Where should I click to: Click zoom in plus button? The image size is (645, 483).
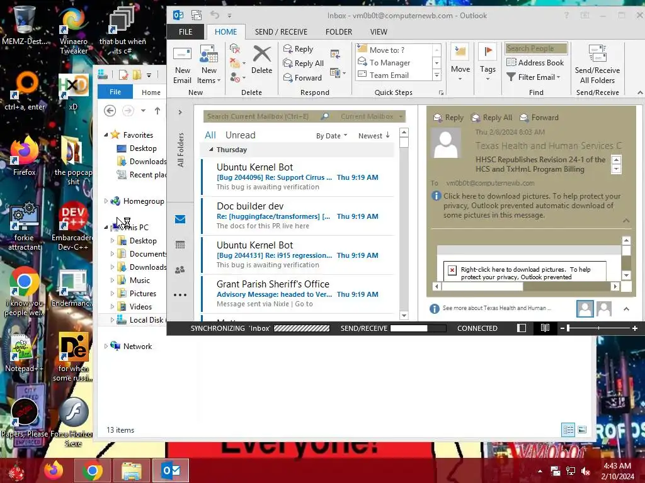[x=635, y=328]
